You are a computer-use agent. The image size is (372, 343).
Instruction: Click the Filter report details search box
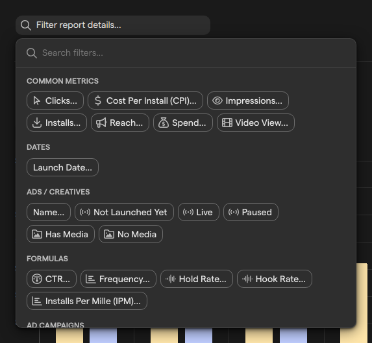pos(113,25)
